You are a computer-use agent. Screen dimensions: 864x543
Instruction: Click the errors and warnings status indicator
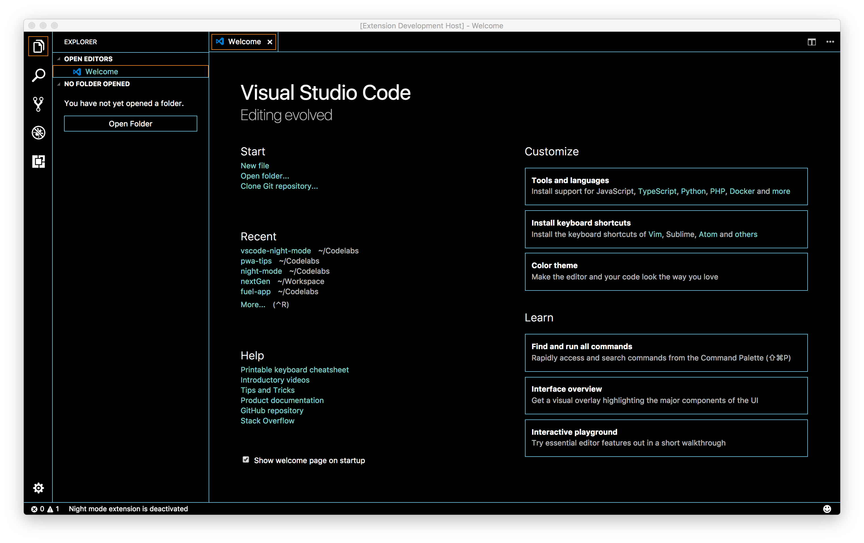pos(45,509)
